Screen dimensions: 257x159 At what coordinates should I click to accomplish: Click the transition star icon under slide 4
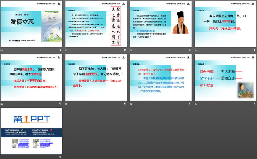click(196, 50)
